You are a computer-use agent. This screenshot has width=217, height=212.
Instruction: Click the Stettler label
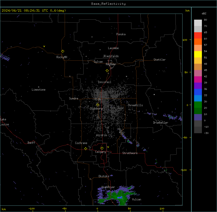pos(159,60)
